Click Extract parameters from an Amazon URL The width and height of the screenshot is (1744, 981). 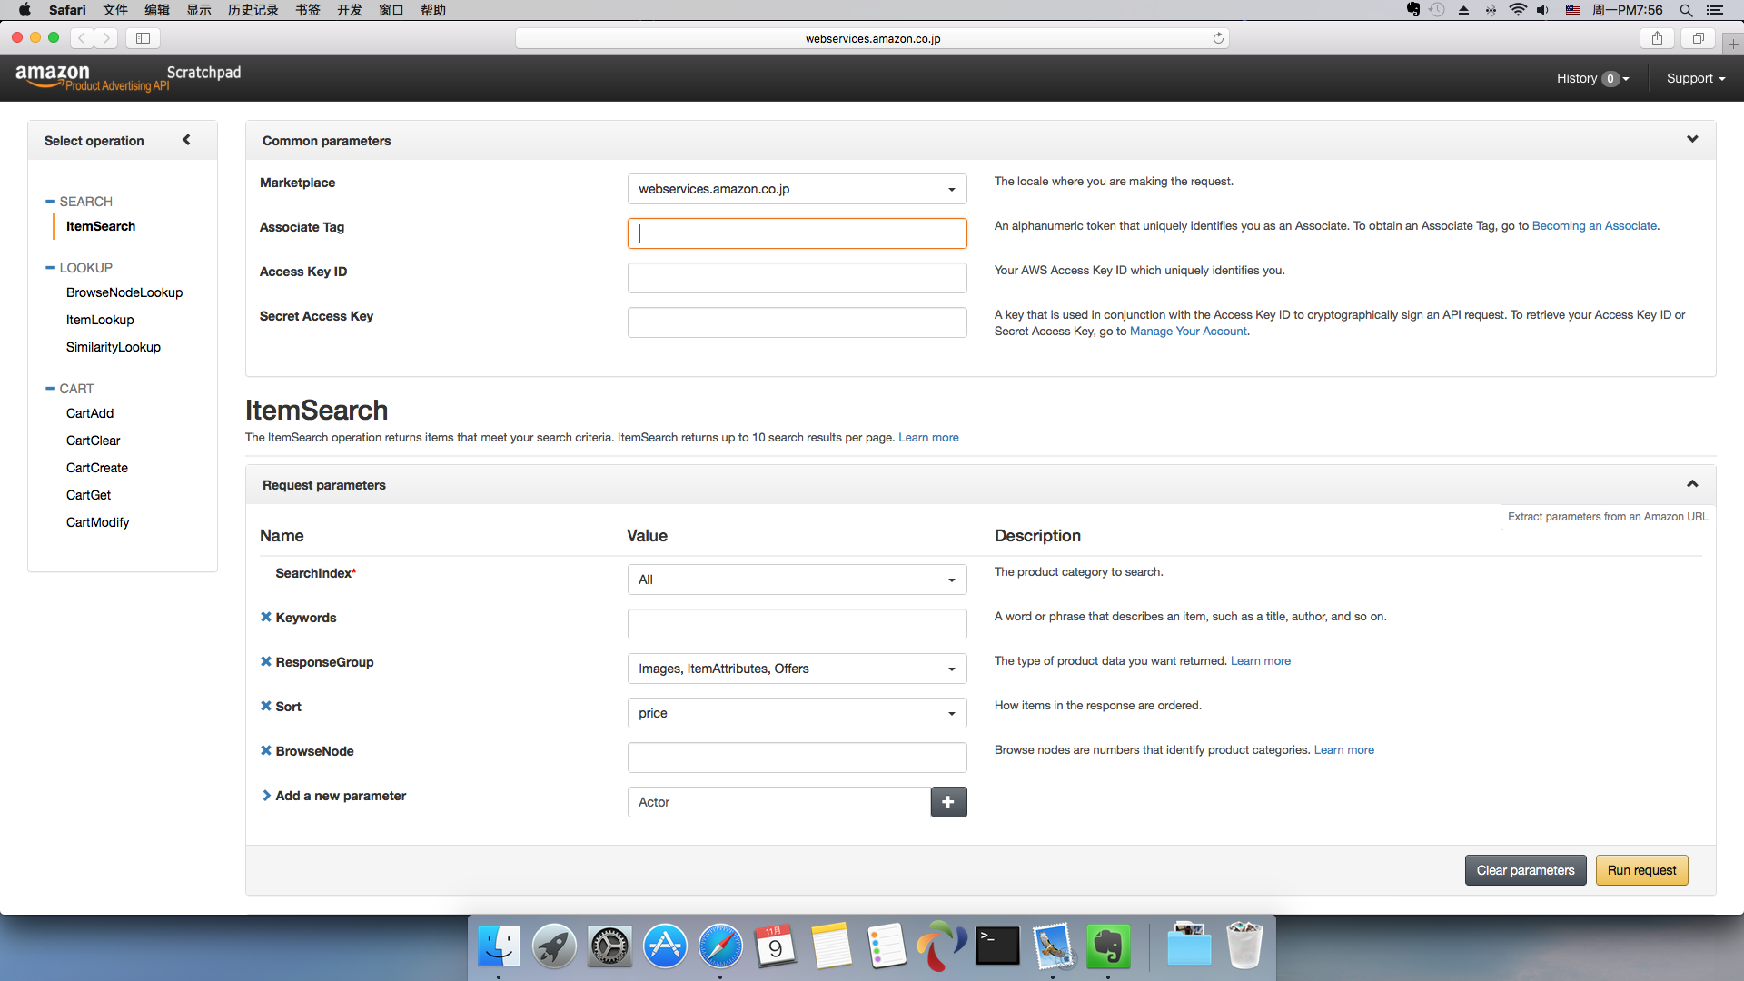click(1608, 517)
